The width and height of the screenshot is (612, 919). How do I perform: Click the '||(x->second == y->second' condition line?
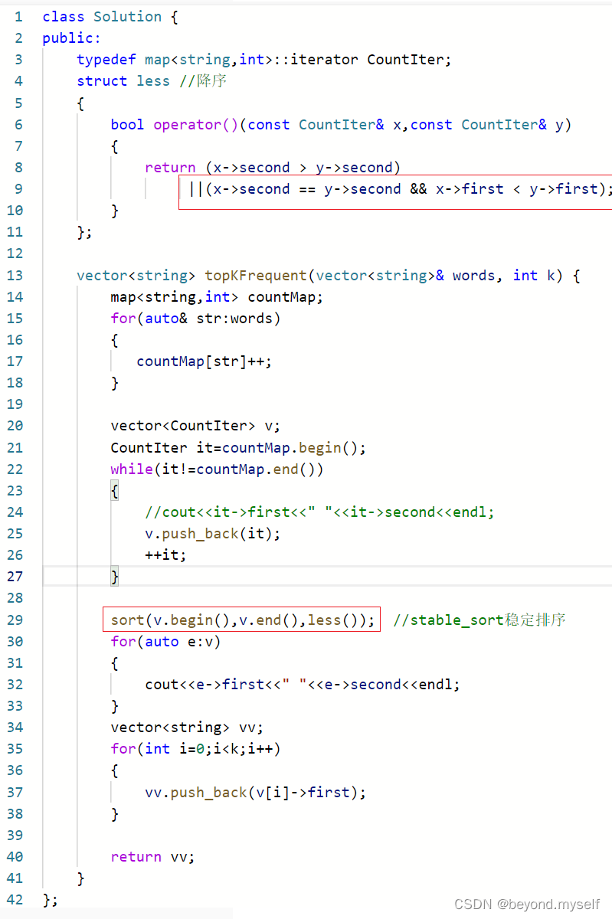[x=400, y=188]
